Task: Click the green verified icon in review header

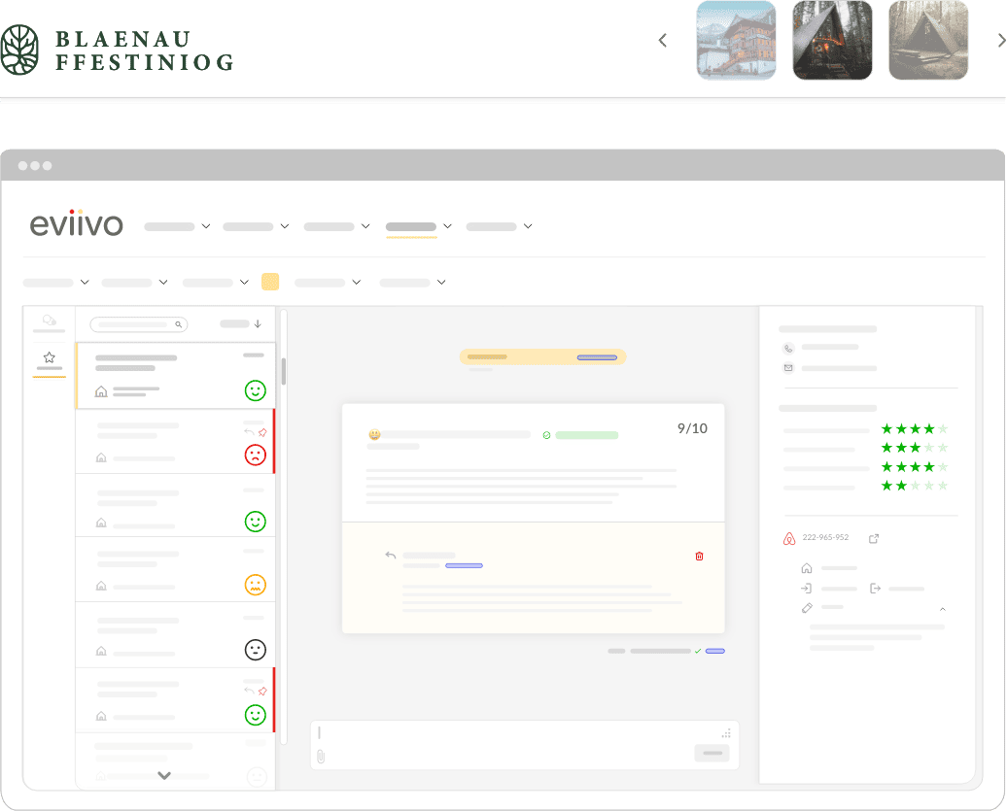Action: tap(546, 435)
